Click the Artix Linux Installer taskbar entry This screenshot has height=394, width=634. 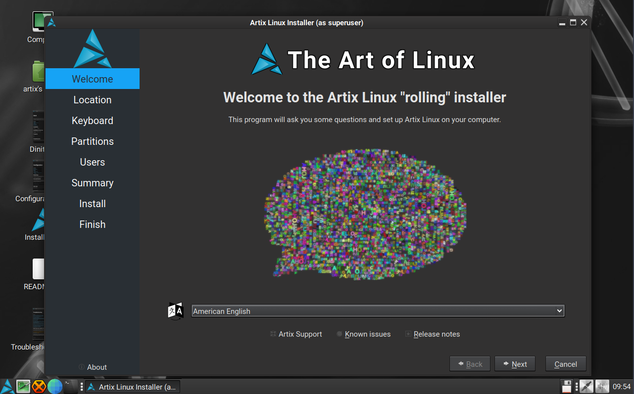(133, 387)
